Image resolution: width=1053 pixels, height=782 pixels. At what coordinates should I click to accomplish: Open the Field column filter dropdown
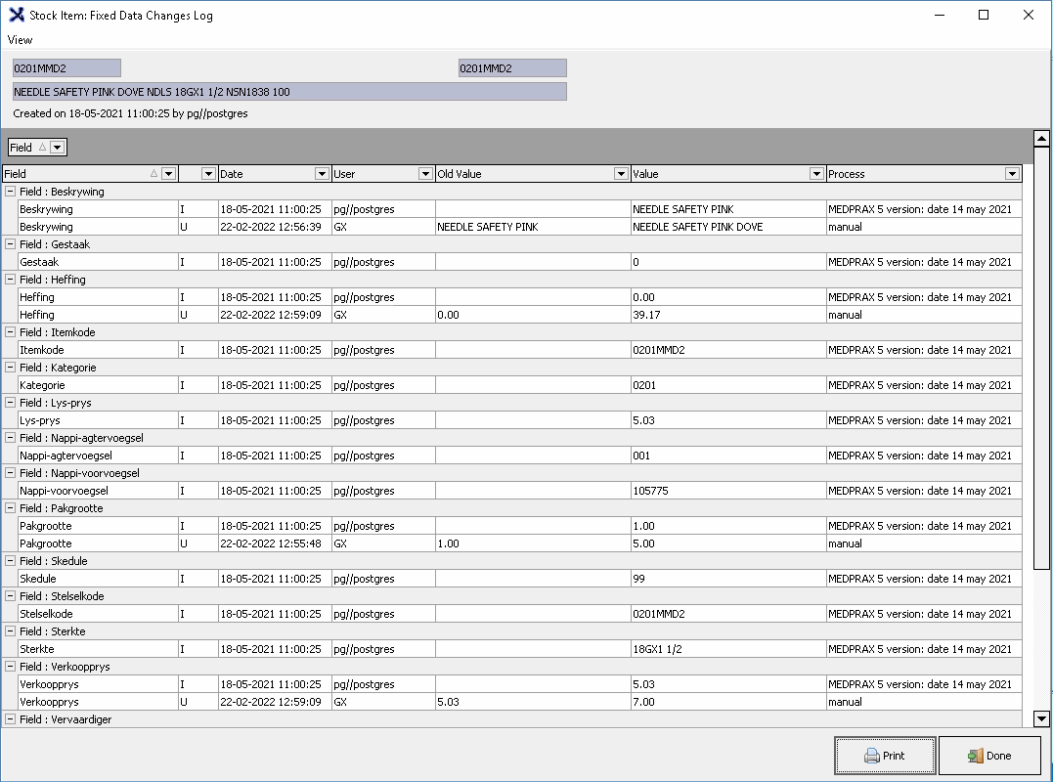coord(168,174)
